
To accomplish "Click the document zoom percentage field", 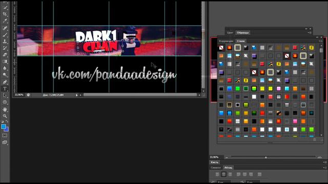I will [x=19, y=95].
